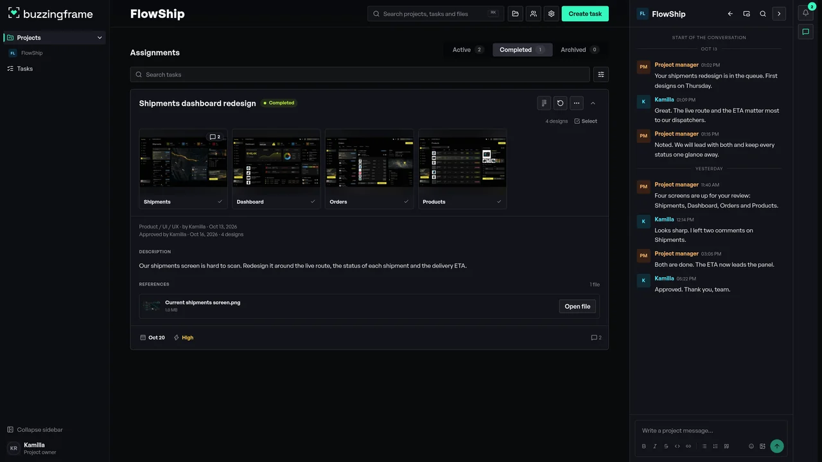Attach an image to the message

(x=762, y=446)
